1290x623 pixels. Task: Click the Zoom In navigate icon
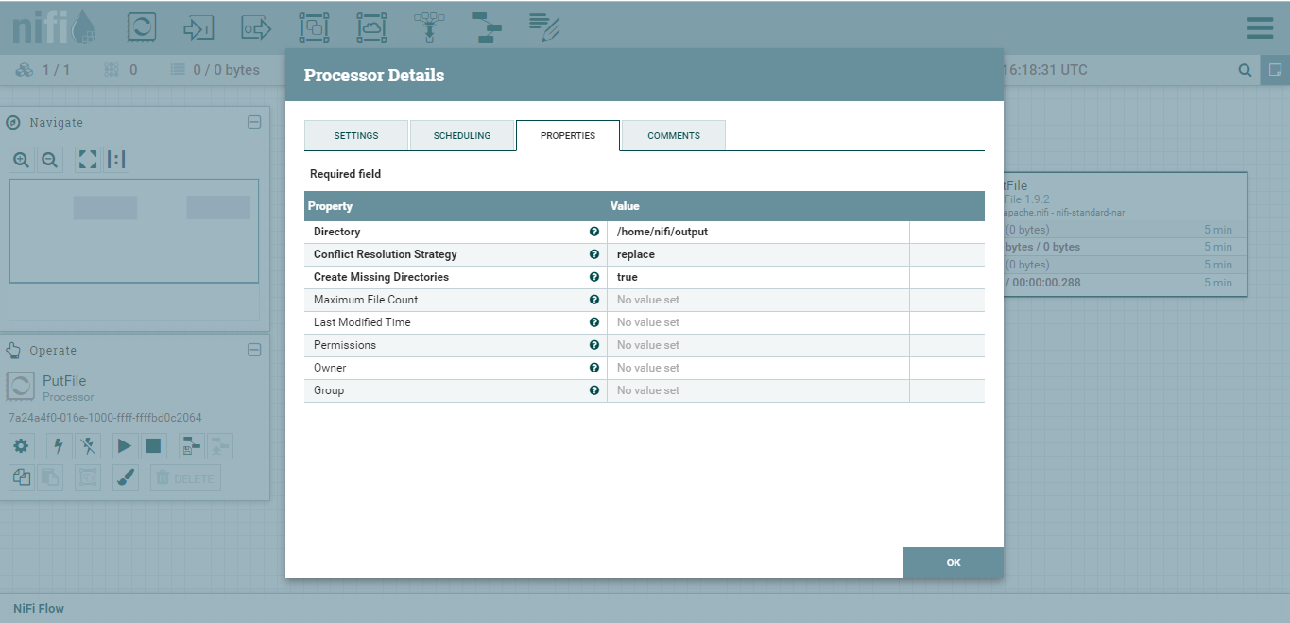pos(21,160)
